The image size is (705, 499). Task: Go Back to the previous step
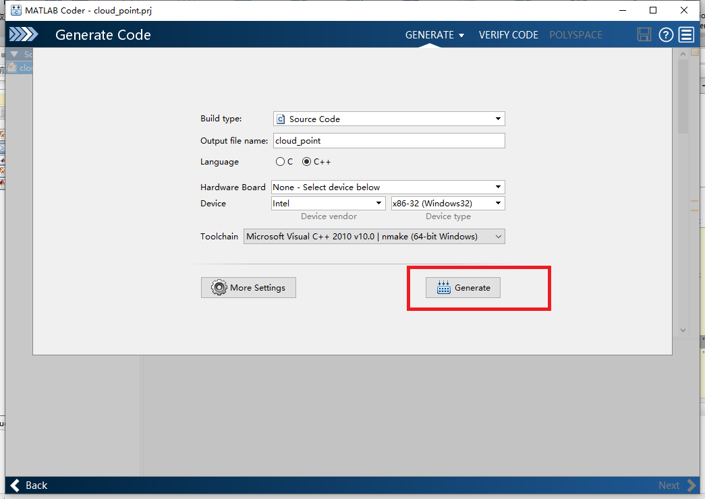click(x=28, y=486)
